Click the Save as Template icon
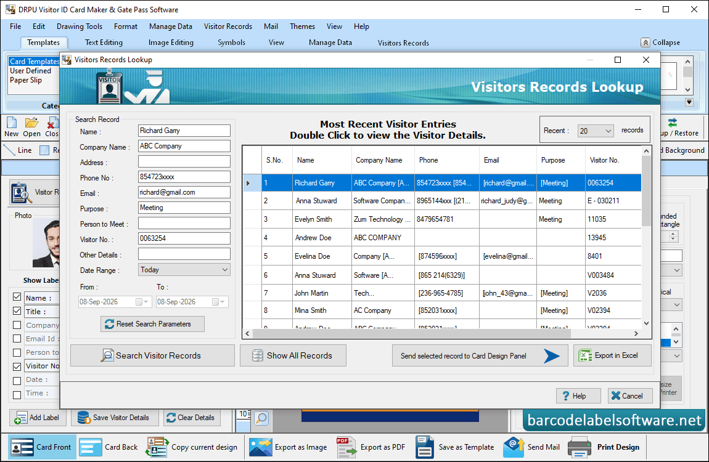This screenshot has height=462, width=709. (425, 447)
